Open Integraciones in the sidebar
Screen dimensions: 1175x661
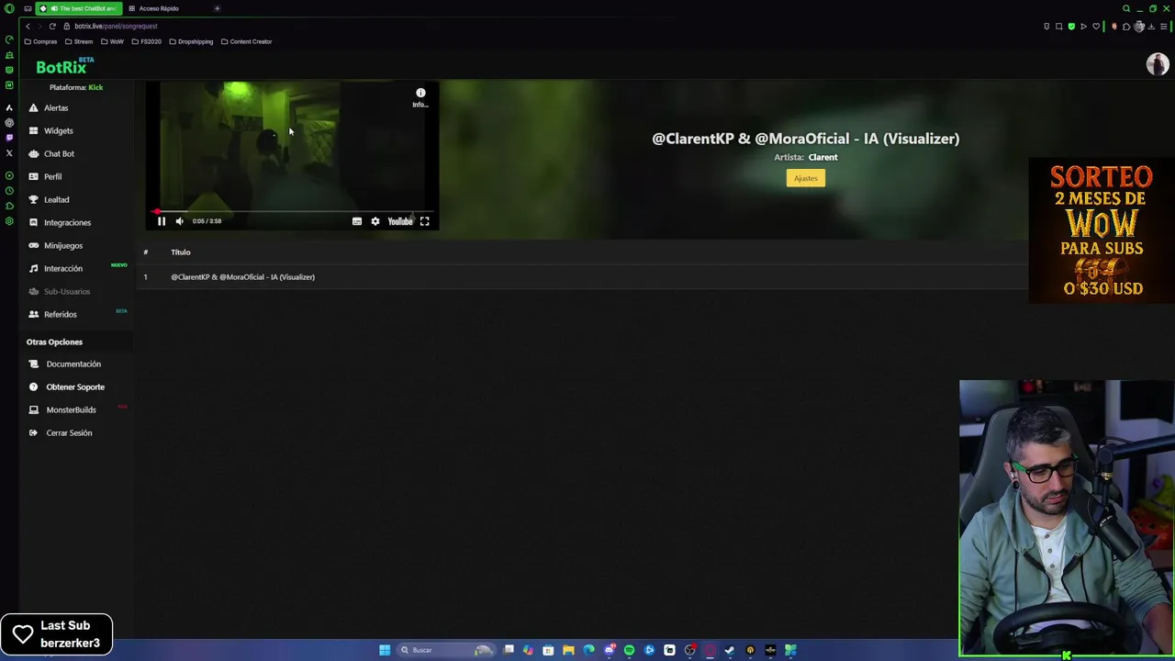(x=67, y=222)
